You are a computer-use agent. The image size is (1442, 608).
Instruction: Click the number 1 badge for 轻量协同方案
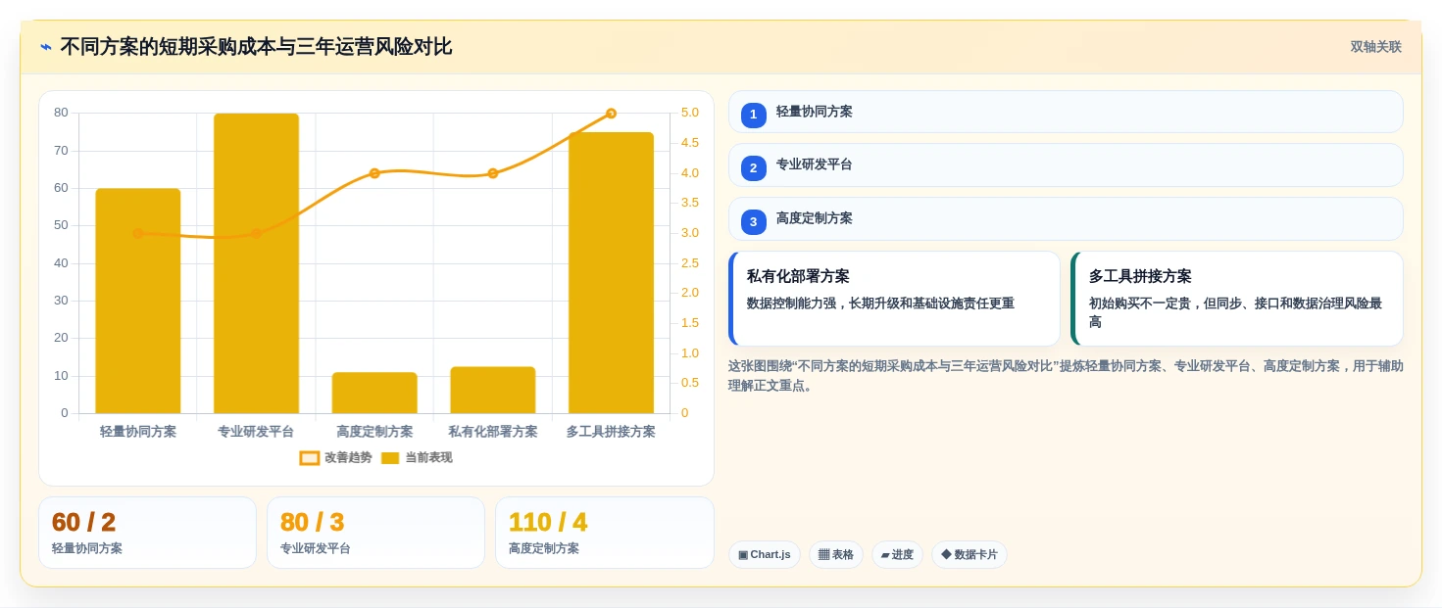click(753, 115)
